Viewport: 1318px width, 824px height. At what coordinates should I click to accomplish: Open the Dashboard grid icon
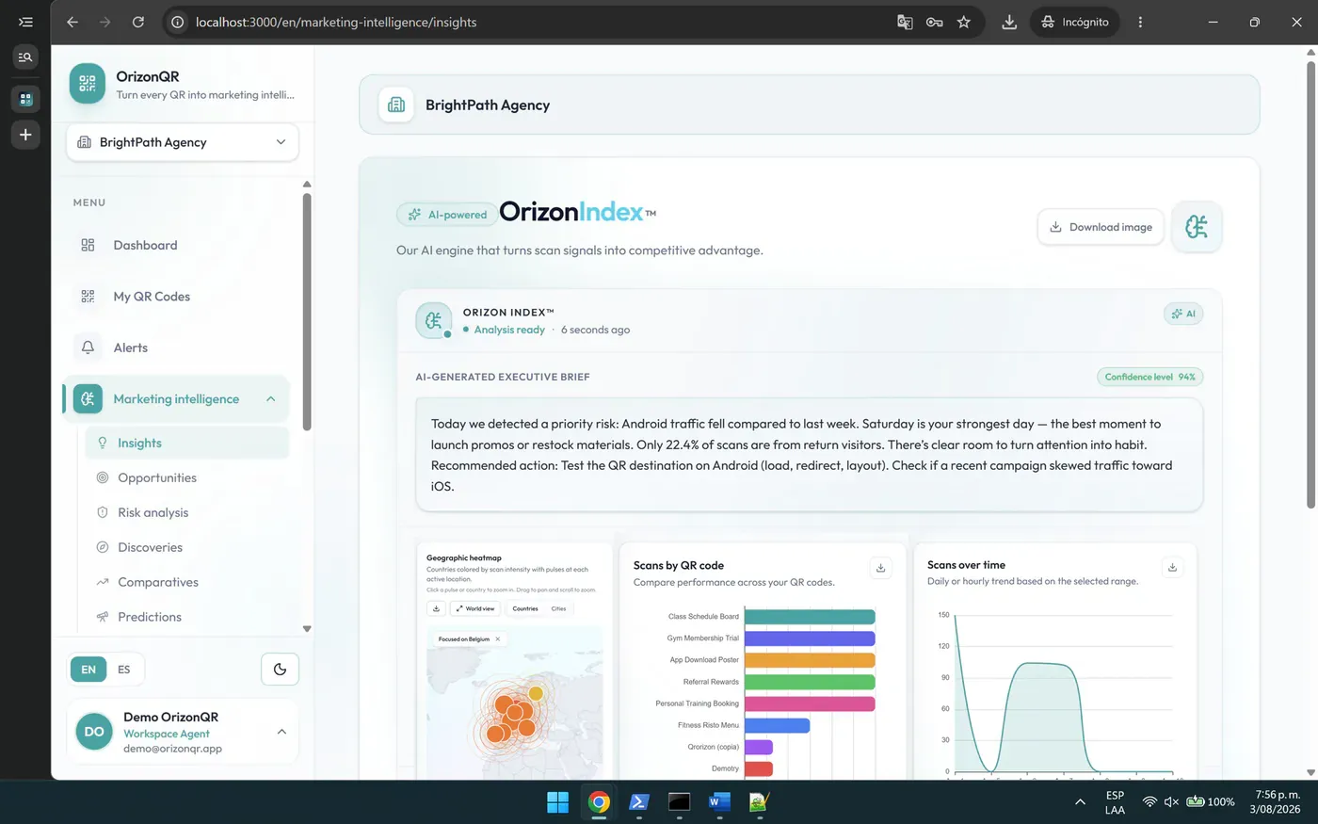click(88, 245)
